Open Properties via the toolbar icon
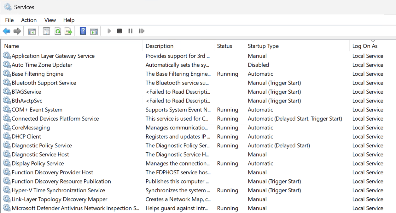The height and width of the screenshot is (213, 396). (x=47, y=31)
